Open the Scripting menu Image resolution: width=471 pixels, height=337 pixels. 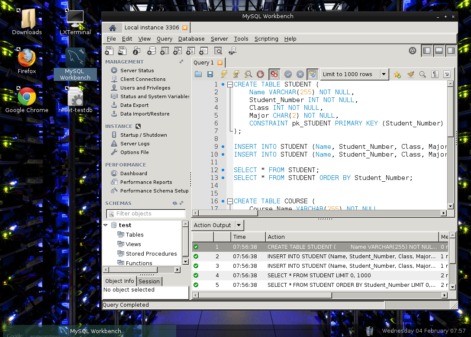coord(266,39)
